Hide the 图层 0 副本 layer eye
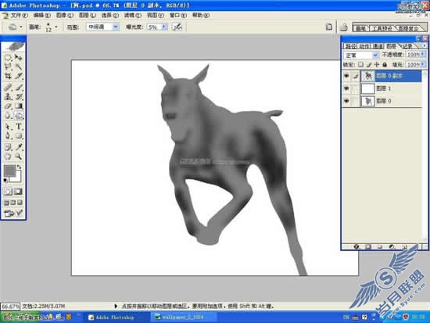The height and width of the screenshot is (323, 430). pyautogui.click(x=346, y=76)
